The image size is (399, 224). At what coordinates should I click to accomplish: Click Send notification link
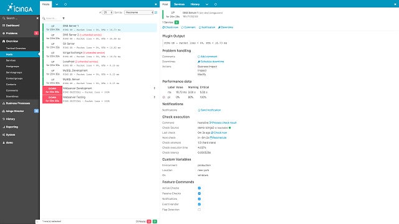pos(209,110)
